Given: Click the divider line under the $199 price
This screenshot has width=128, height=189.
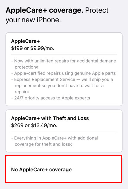Looking at the screenshot, I should click(x=64, y=54).
